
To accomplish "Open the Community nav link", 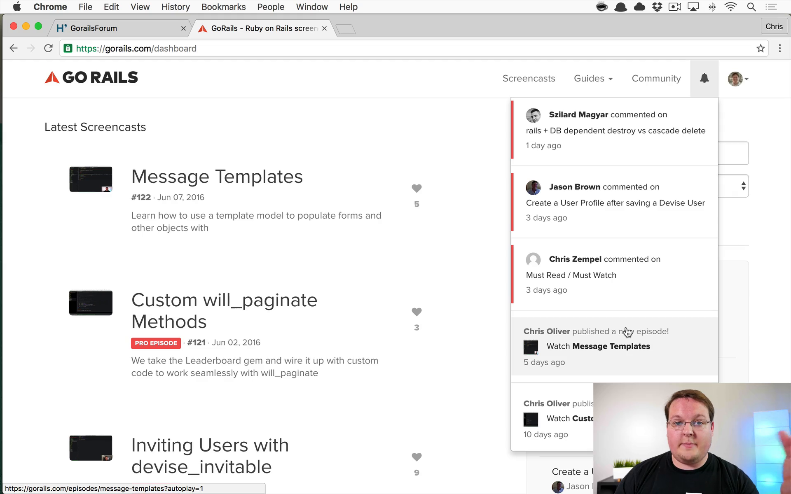I will [x=656, y=78].
